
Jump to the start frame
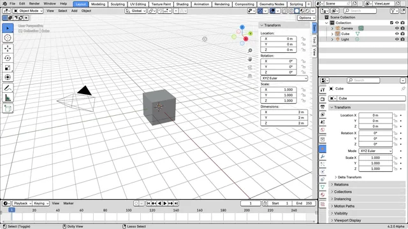(149, 204)
